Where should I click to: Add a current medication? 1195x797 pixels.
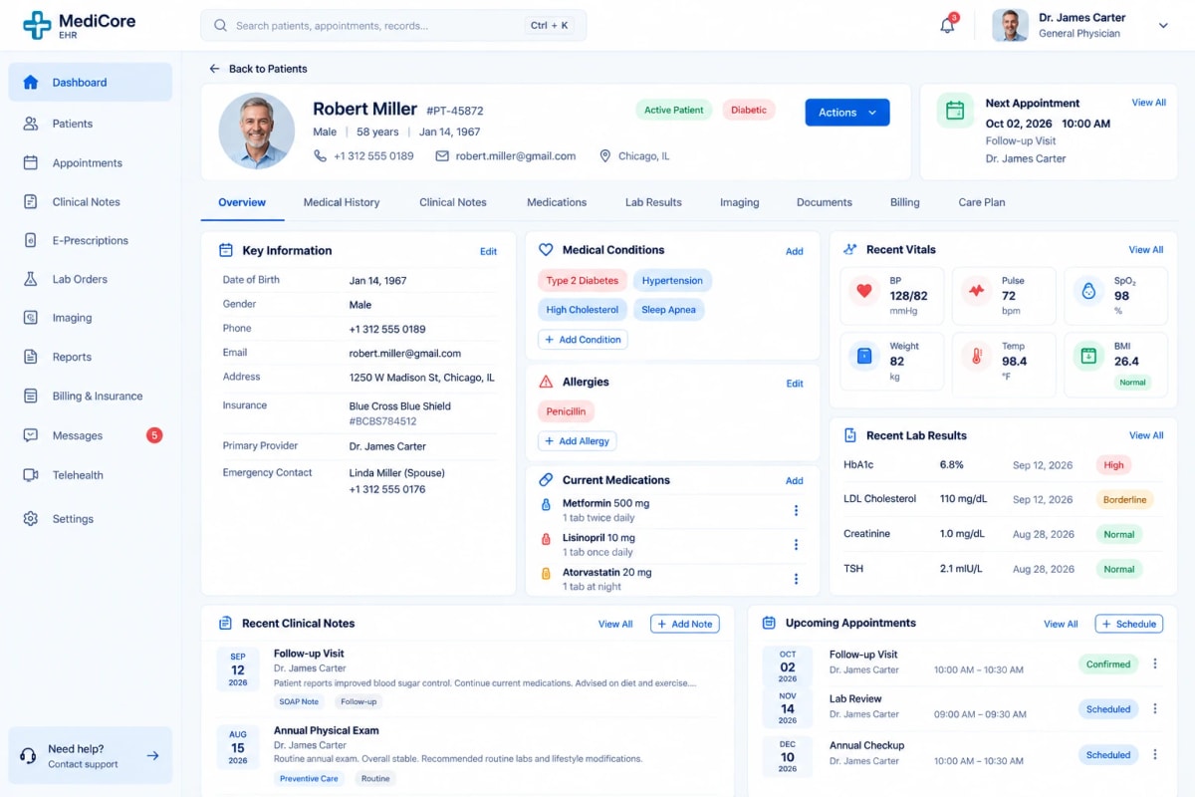point(795,480)
